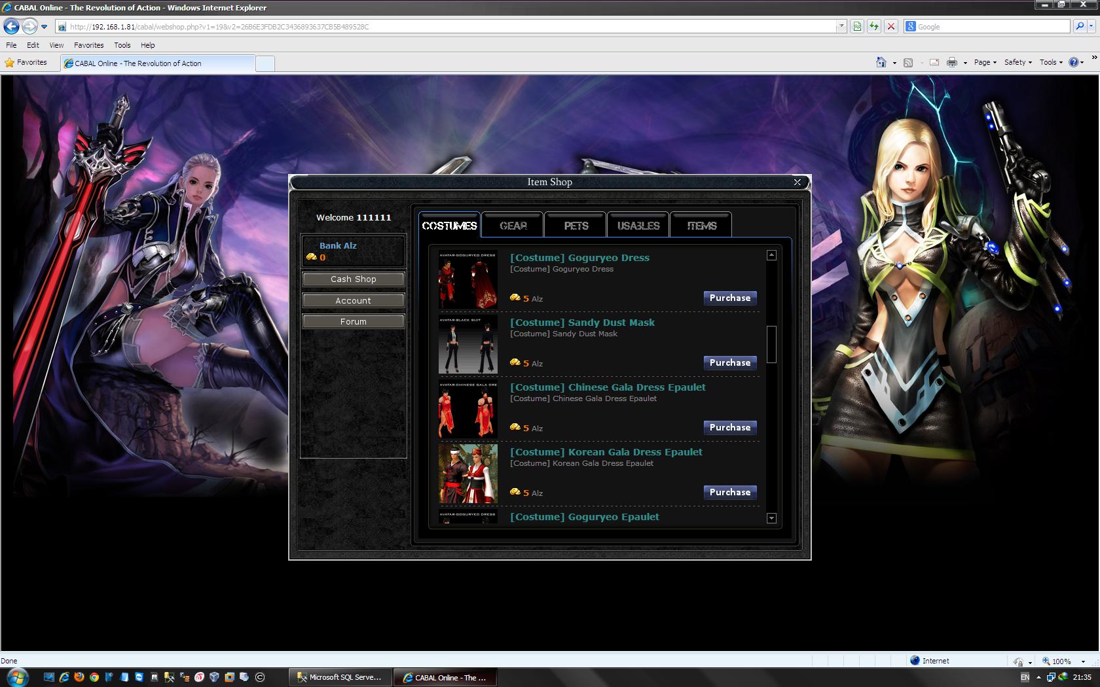The width and height of the screenshot is (1100, 687).
Task: Select the CABAL Online browser tab
Action: 157,63
